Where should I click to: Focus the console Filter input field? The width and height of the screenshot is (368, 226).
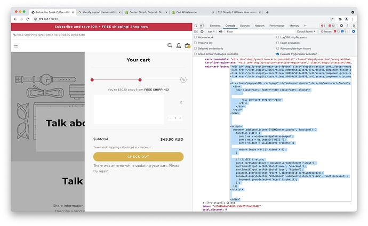click(x=259, y=31)
